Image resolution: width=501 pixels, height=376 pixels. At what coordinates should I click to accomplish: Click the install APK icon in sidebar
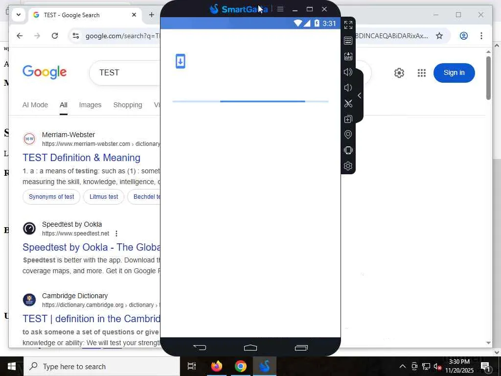click(x=348, y=56)
